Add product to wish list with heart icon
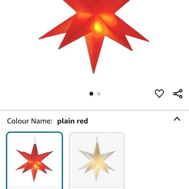 click(x=159, y=94)
